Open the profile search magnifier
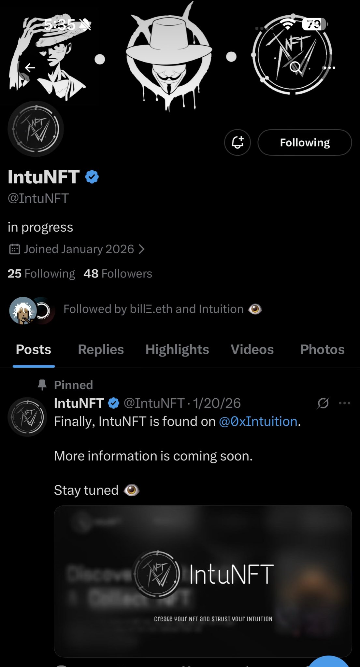Image resolution: width=360 pixels, height=667 pixels. [295, 67]
